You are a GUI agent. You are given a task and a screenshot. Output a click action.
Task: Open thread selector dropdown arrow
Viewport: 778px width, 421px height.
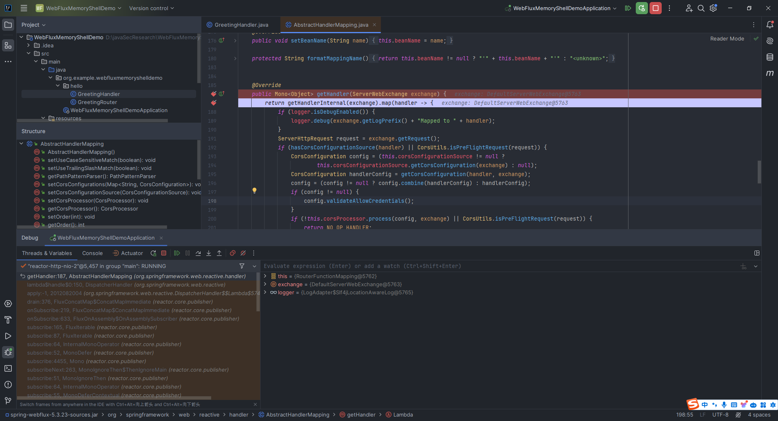pyautogui.click(x=254, y=266)
